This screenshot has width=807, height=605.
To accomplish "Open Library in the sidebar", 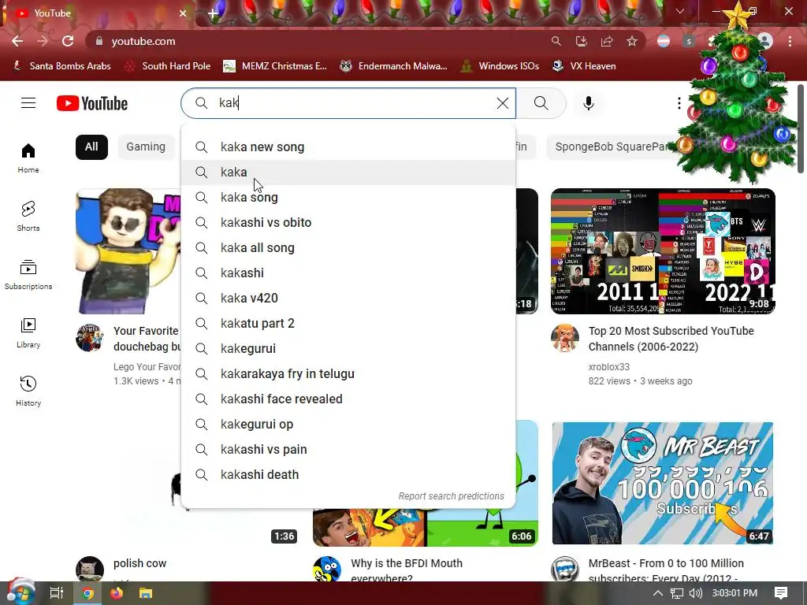I will click(x=28, y=333).
